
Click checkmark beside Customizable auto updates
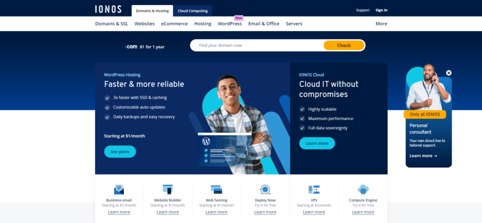pos(107,108)
